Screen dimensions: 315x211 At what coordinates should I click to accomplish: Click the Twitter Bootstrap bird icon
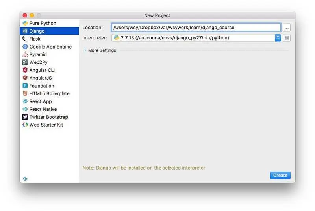tap(25, 117)
